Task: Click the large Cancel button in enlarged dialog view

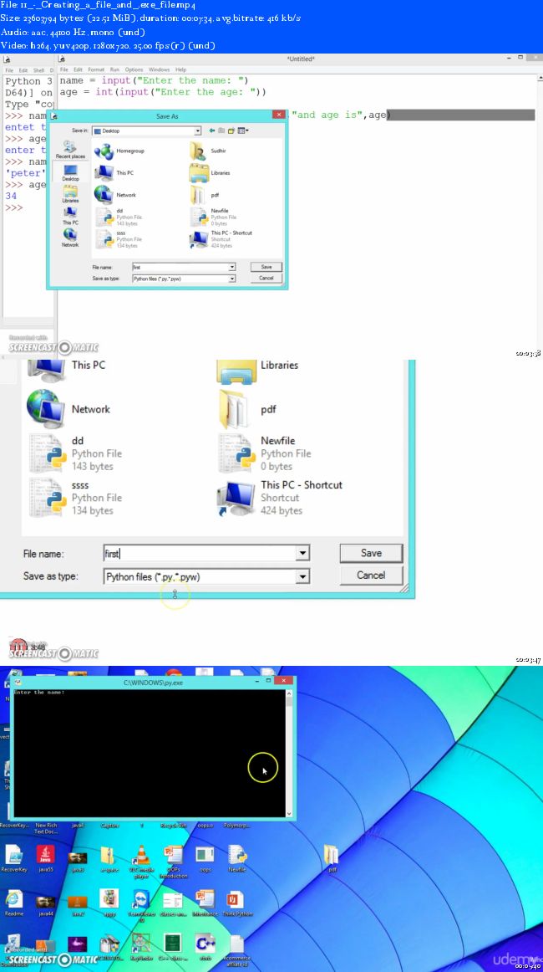Action: [371, 576]
